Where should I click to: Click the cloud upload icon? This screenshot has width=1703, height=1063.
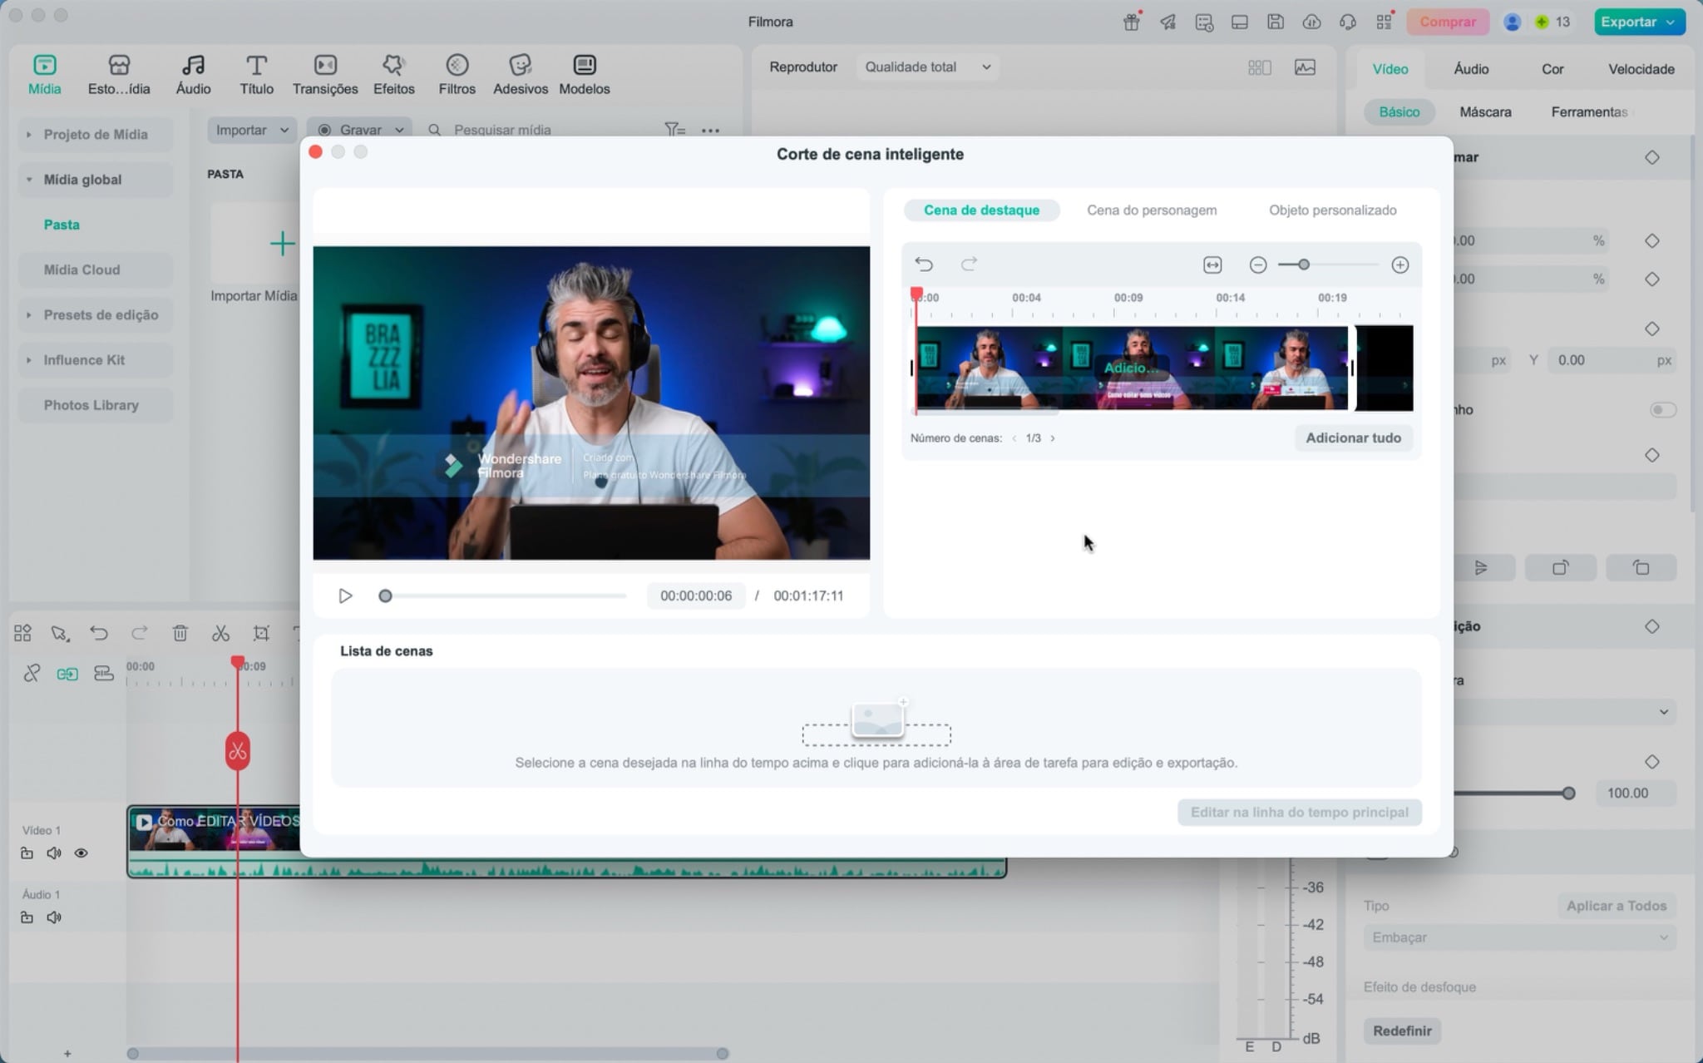click(x=1311, y=22)
